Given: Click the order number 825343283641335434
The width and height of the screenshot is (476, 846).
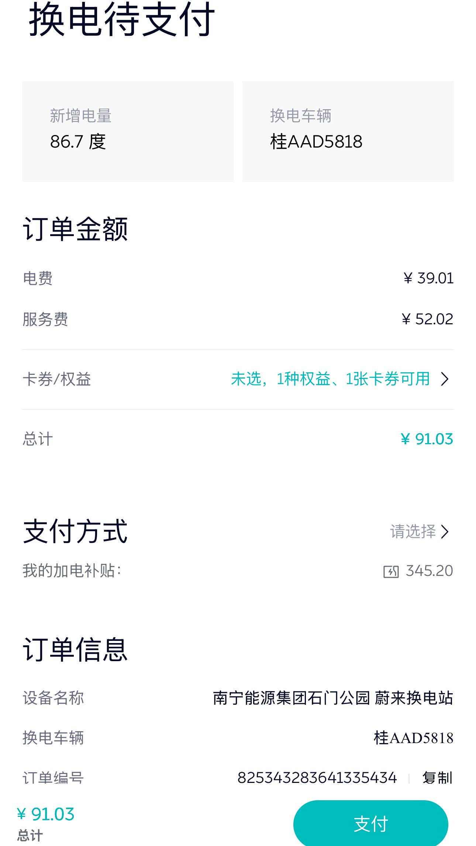Looking at the screenshot, I should tap(317, 778).
